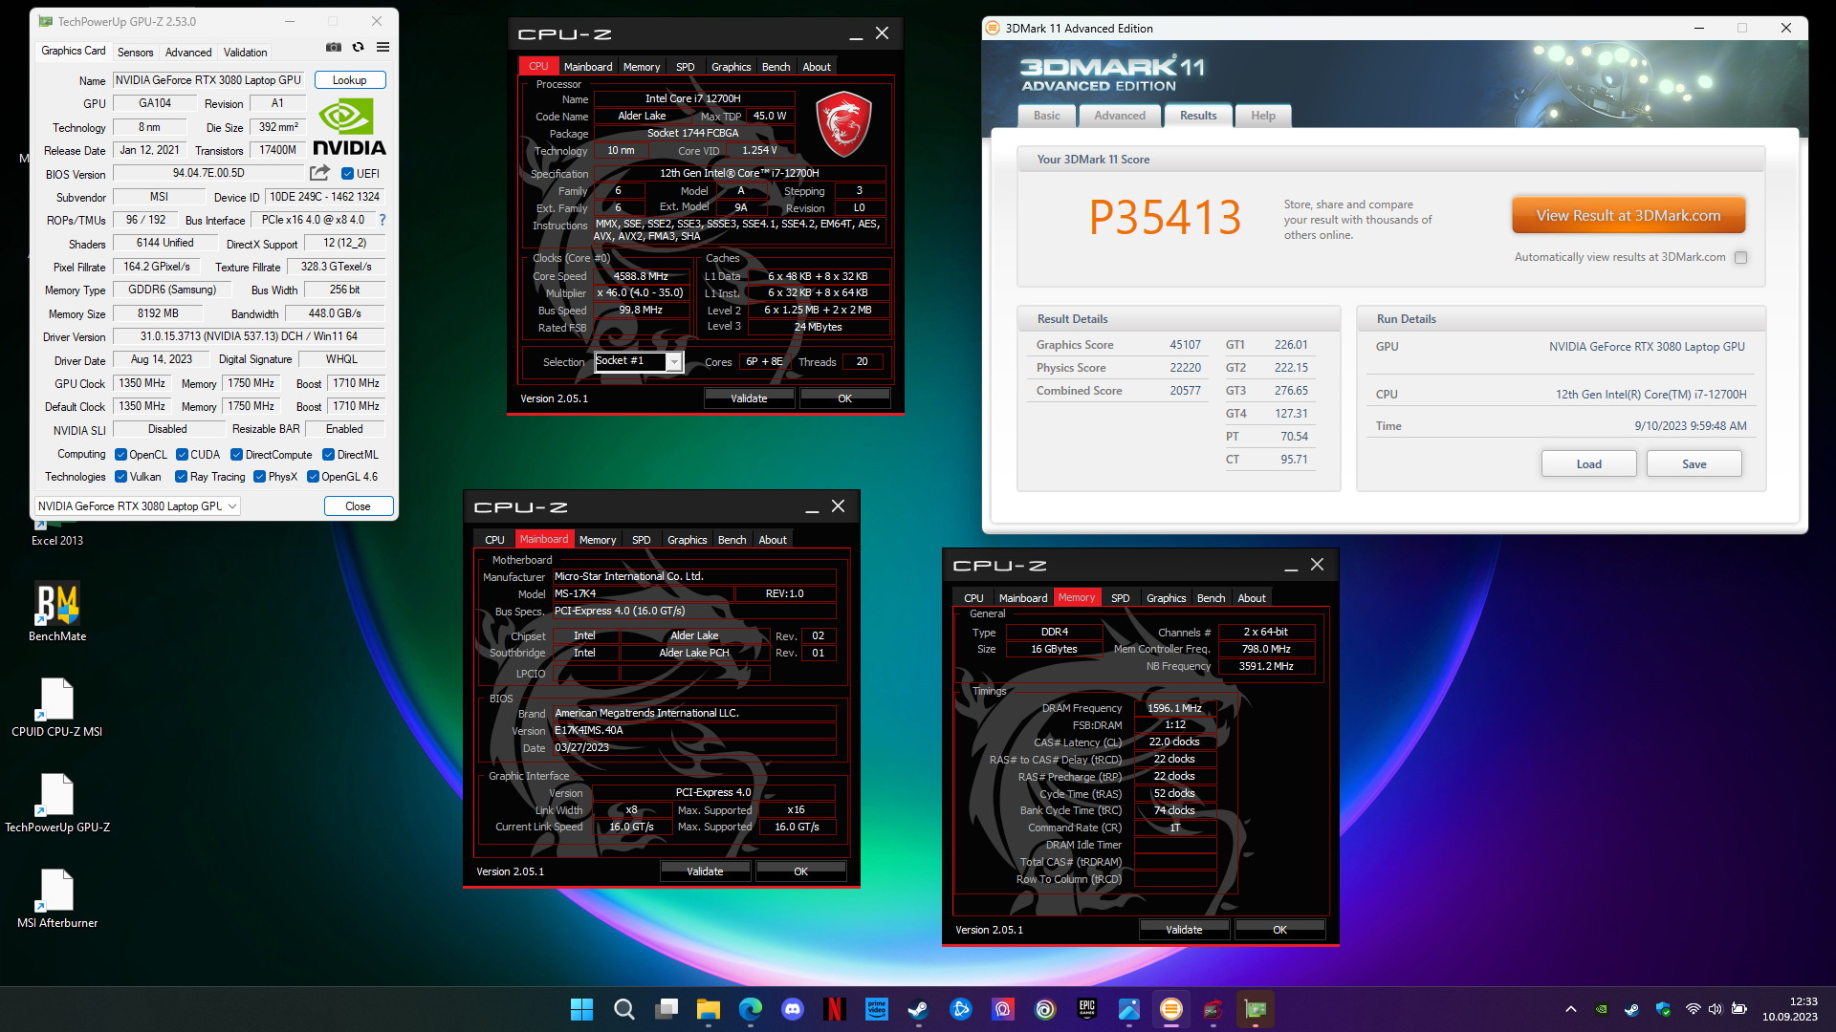Open Netflix from the taskbar

(835, 1009)
